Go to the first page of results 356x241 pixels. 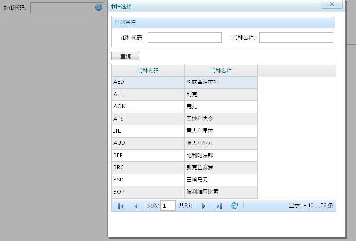[x=121, y=206]
